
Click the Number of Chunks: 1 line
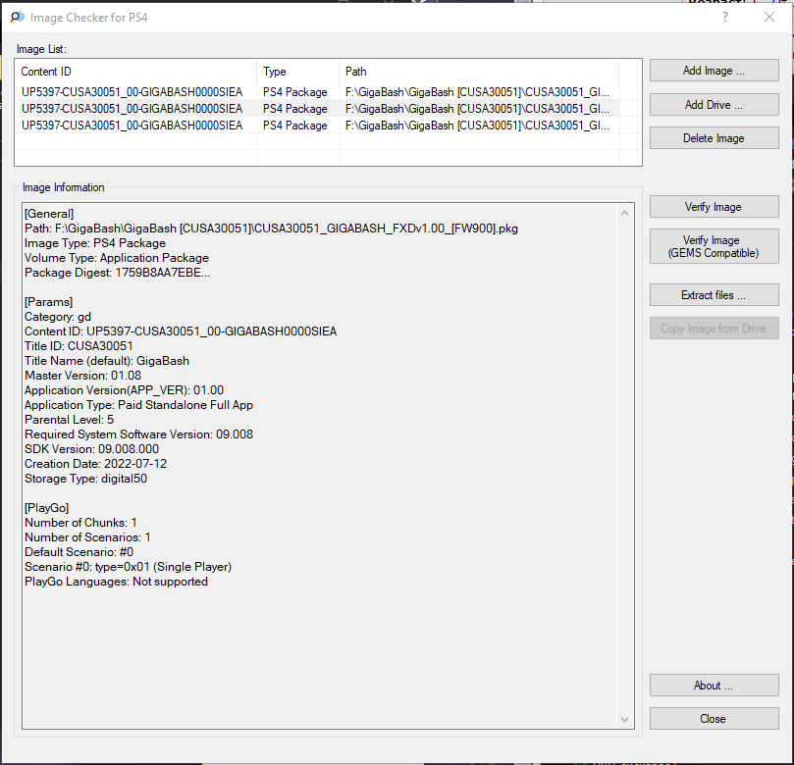tap(80, 522)
